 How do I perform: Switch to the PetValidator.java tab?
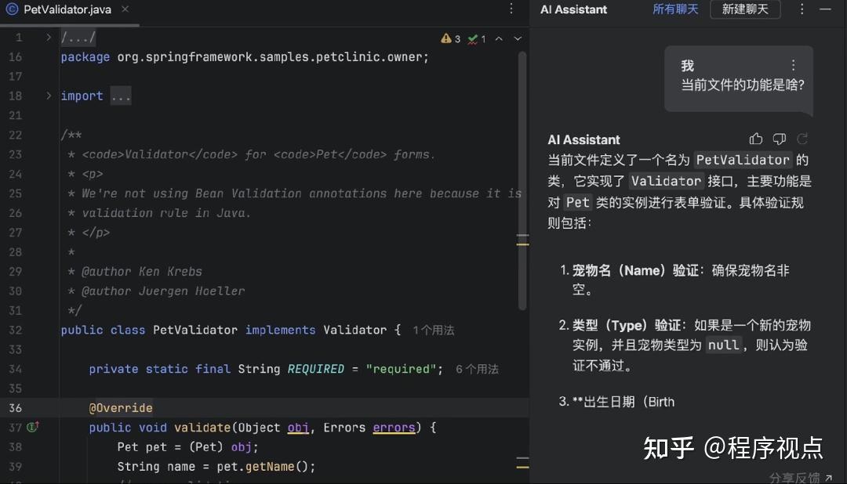coord(67,10)
